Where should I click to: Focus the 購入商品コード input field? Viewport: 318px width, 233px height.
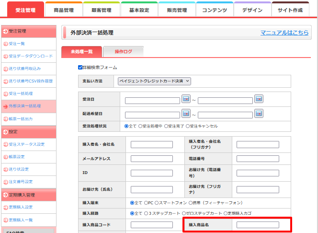(152, 225)
